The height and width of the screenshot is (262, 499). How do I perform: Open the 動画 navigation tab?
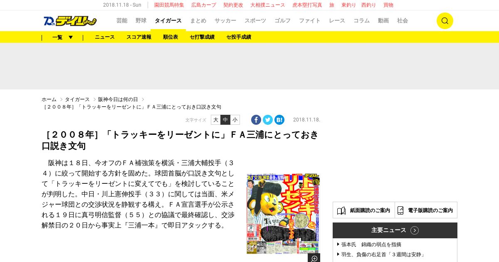[x=383, y=21]
